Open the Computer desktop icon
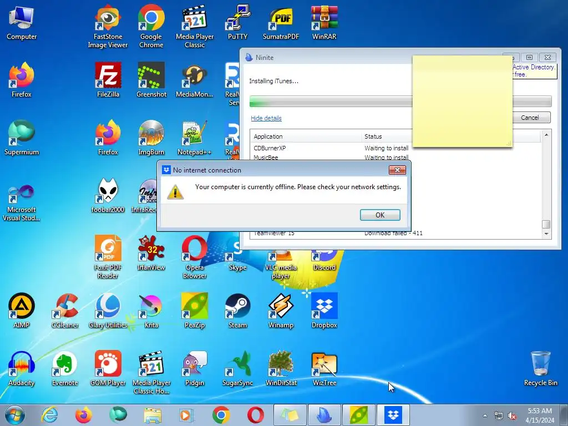This screenshot has height=426, width=568. 22,23
